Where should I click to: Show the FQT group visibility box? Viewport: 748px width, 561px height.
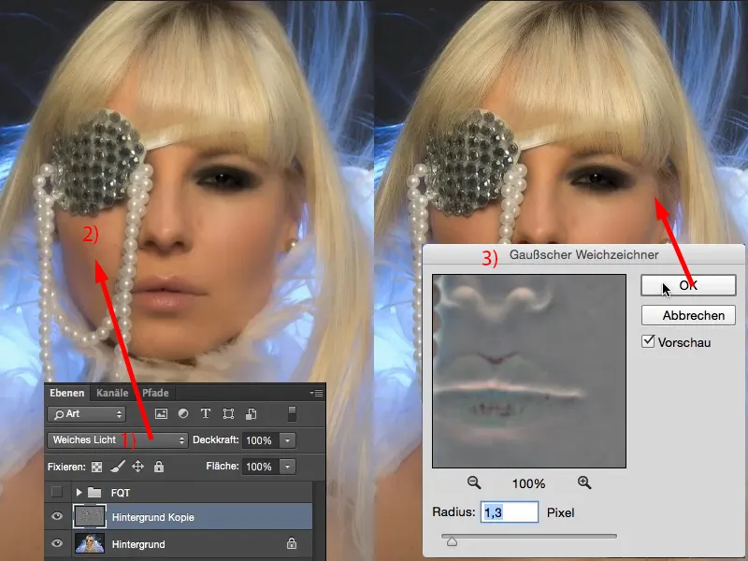(x=57, y=492)
